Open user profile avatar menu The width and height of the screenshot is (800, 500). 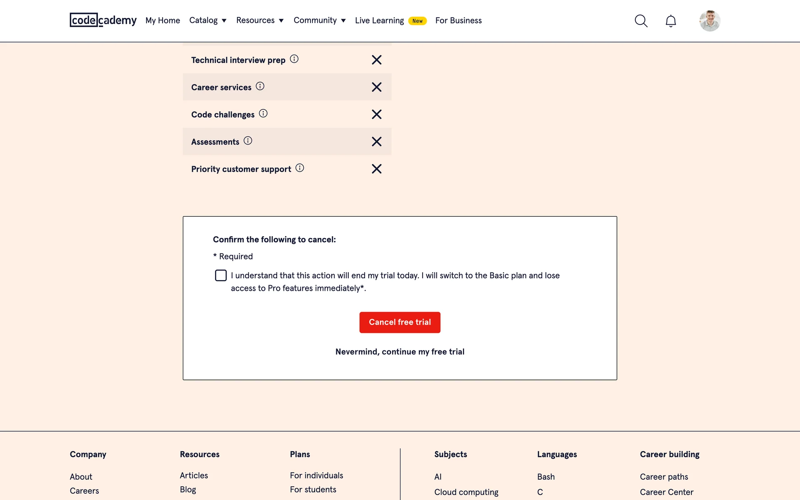(x=710, y=21)
